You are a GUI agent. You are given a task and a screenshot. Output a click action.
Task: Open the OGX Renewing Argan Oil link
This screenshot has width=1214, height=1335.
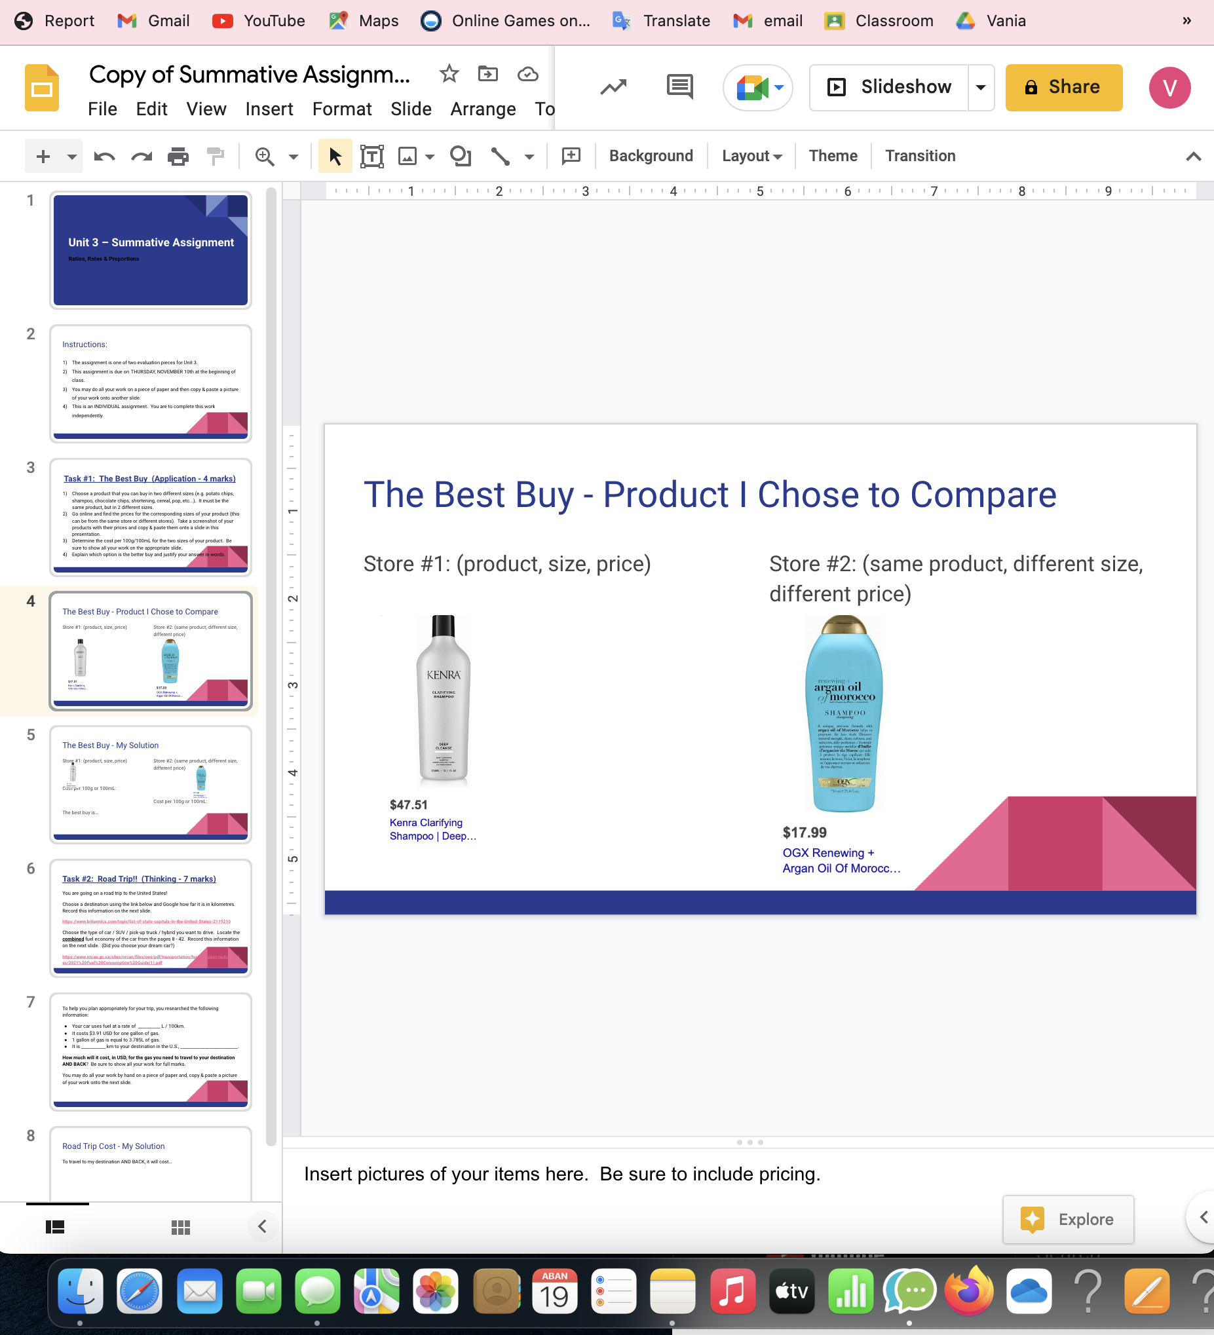click(x=841, y=860)
